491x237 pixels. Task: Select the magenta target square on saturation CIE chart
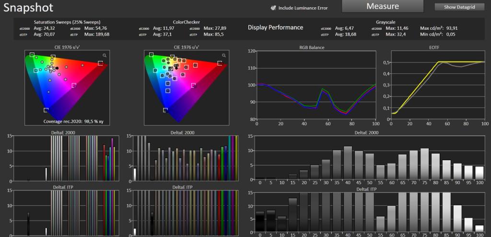74,85
